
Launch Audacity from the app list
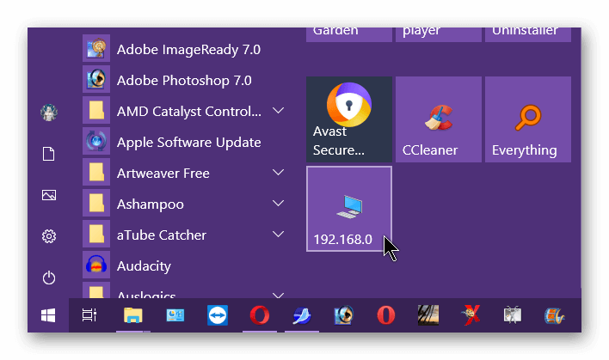184,265
